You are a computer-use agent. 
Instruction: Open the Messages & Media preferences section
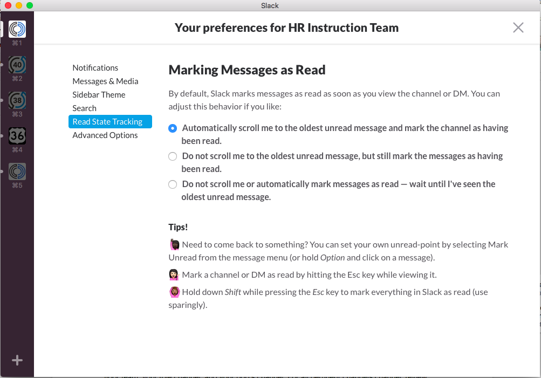tap(105, 81)
